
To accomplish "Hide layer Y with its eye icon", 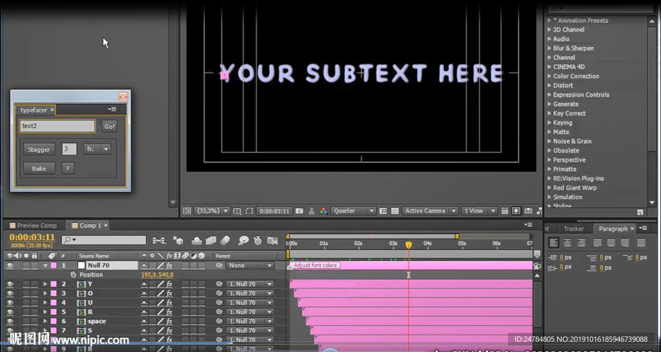I will point(10,284).
